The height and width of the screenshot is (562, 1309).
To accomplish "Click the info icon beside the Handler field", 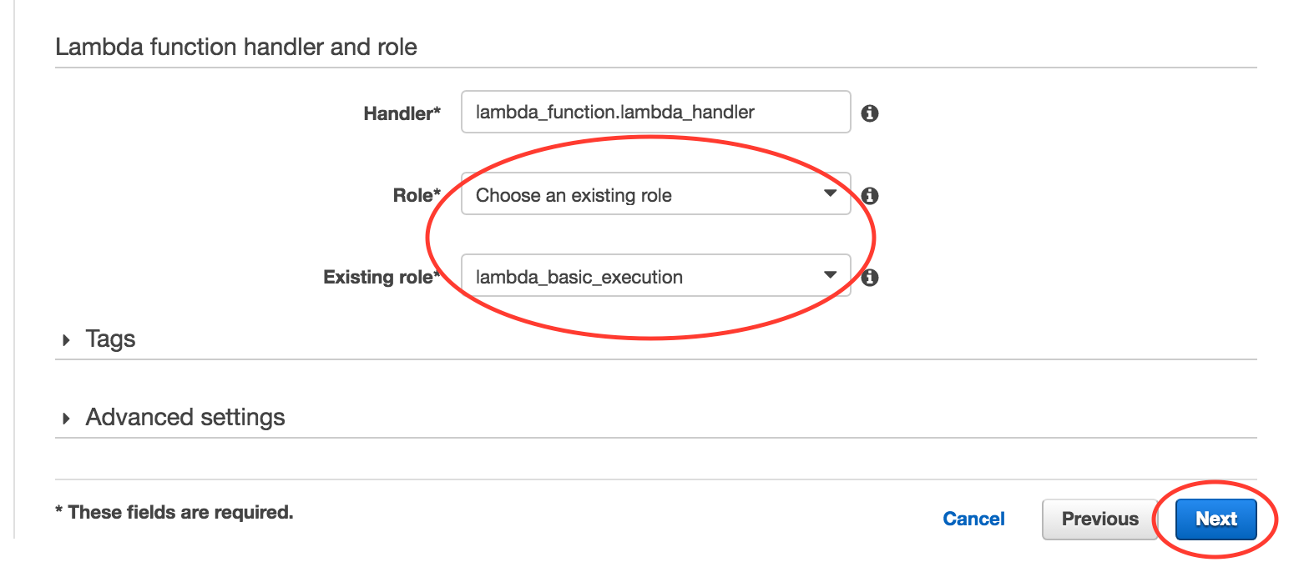I will coord(869,113).
